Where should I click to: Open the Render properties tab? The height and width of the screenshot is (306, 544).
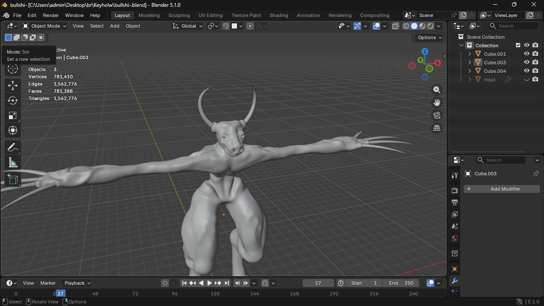coord(454,190)
